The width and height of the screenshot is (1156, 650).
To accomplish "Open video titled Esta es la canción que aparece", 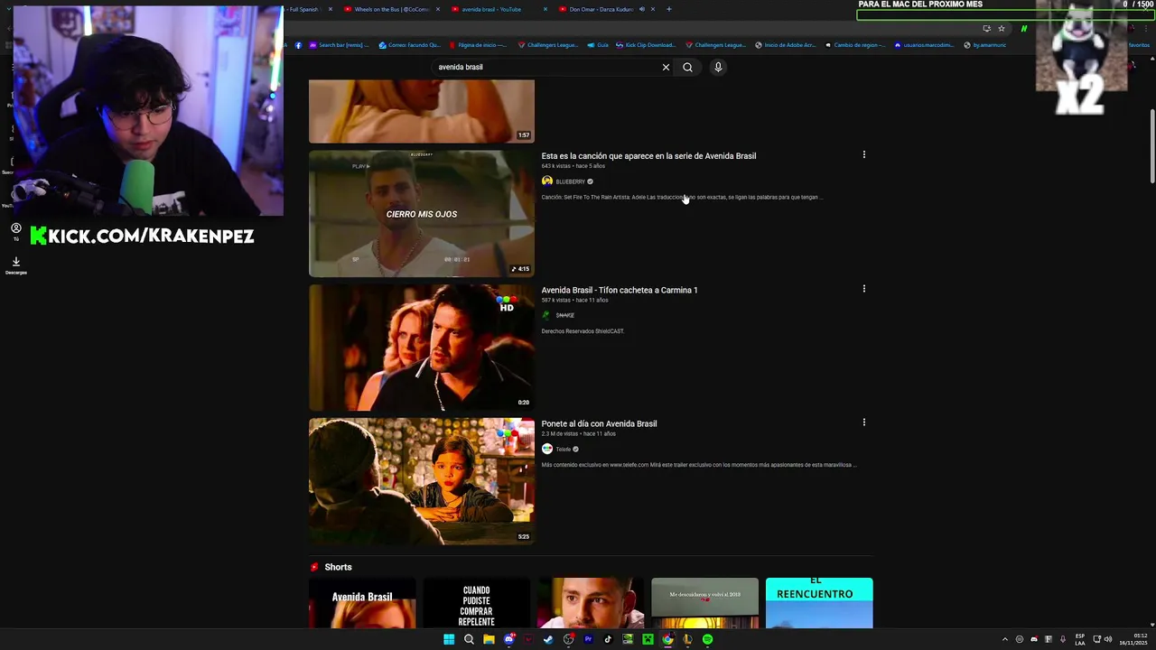I will [x=648, y=155].
